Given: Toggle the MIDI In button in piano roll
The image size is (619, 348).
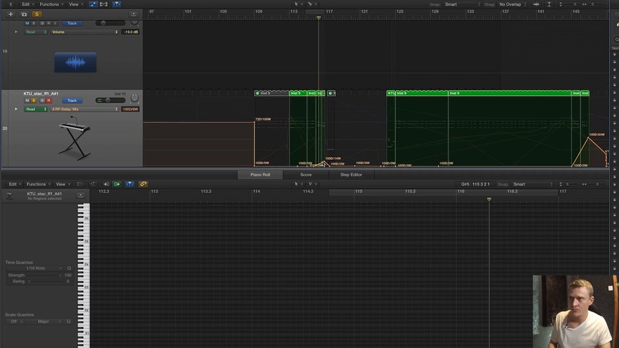Looking at the screenshot, I should point(106,184).
